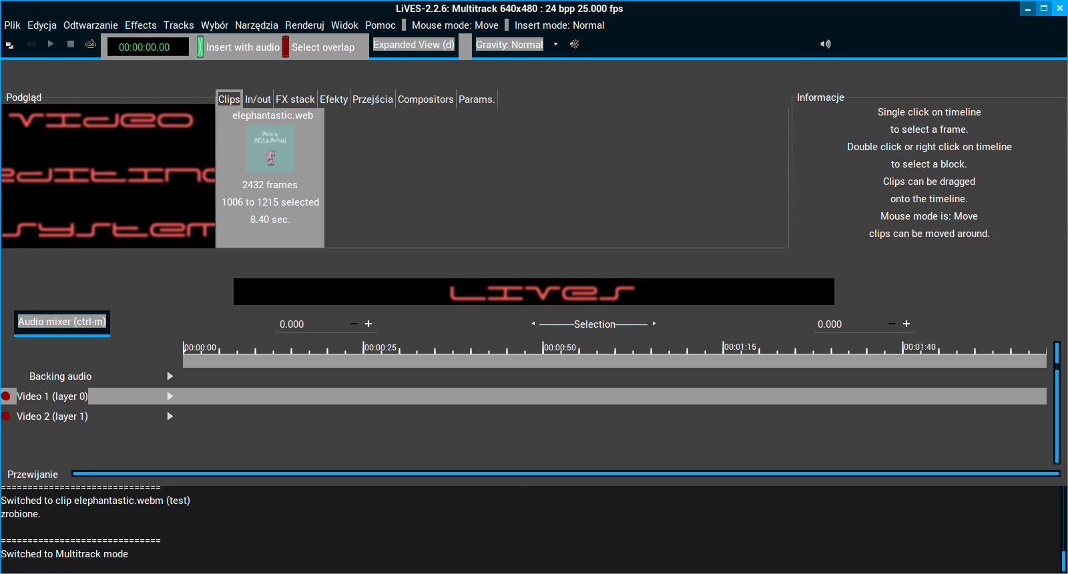Switch to the Compositors tab

[x=426, y=99]
